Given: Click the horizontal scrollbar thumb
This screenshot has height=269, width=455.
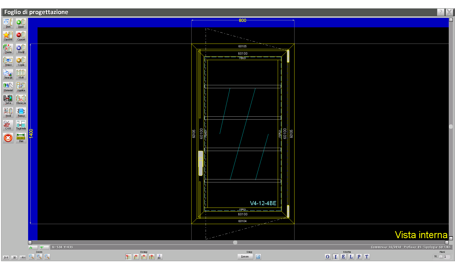Looking at the screenshot, I should pos(235,242).
